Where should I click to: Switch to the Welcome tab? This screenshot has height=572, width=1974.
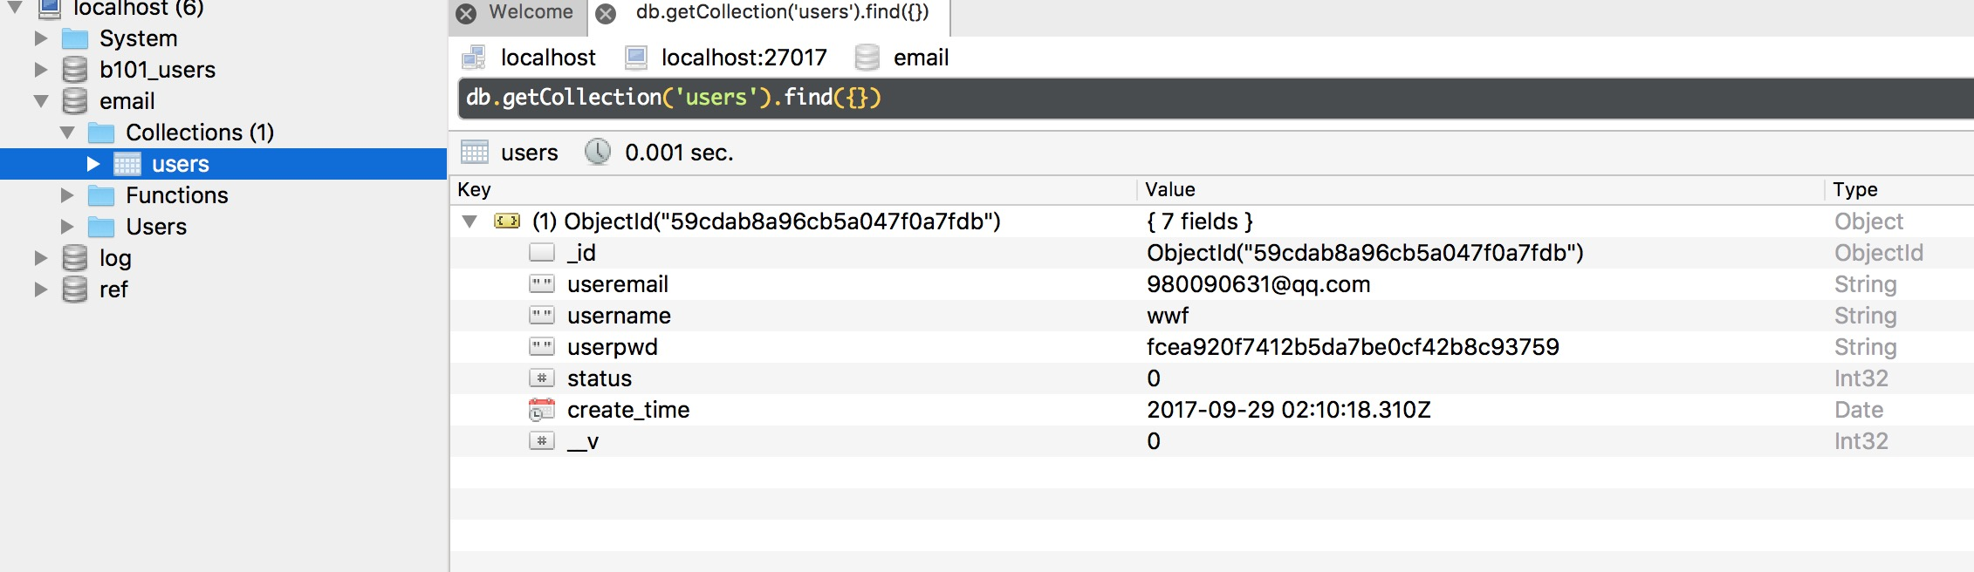tap(531, 12)
